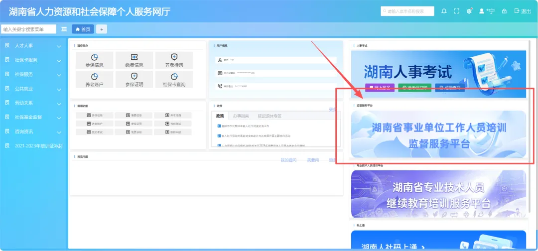Open the 湖南人社码上通 banner
The width and height of the screenshot is (538, 251).
click(438, 240)
